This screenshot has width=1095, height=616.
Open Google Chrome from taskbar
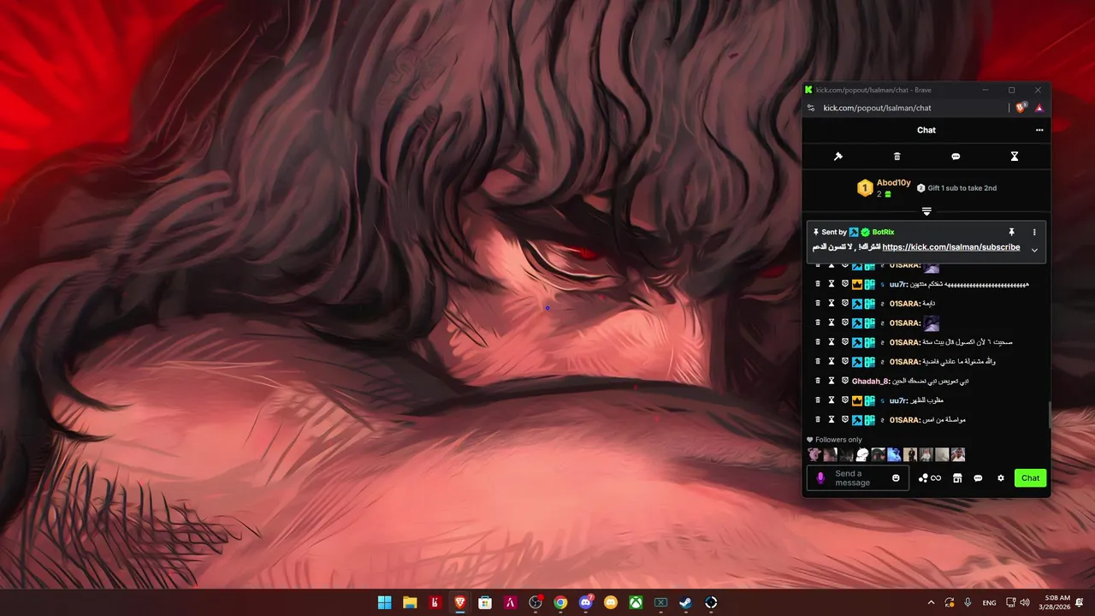[x=560, y=602]
